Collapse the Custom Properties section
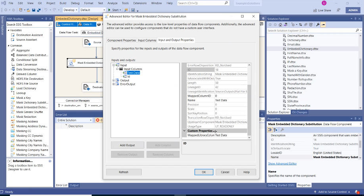 [184, 131]
